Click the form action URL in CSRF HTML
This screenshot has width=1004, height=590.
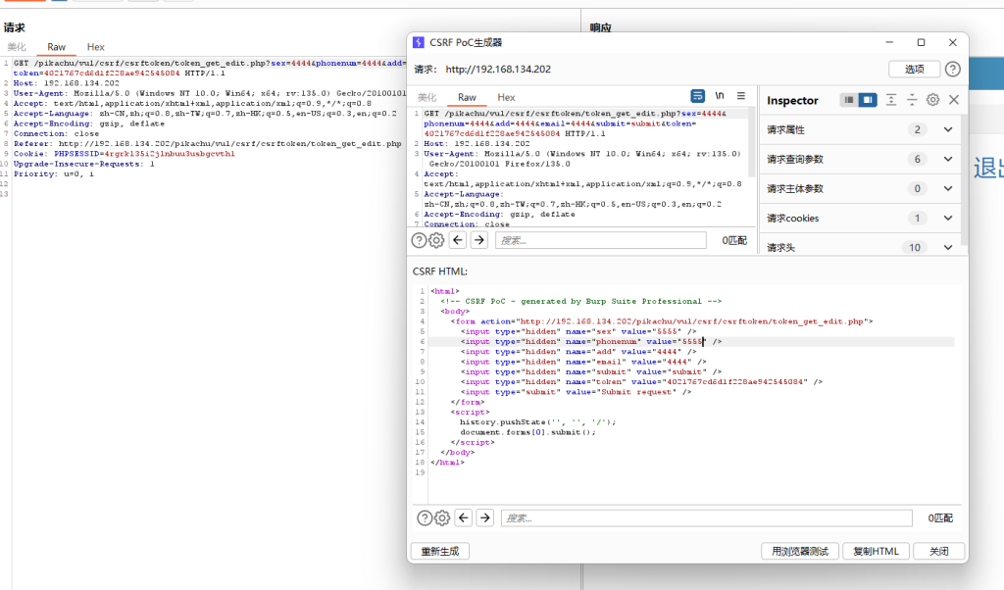[691, 321]
